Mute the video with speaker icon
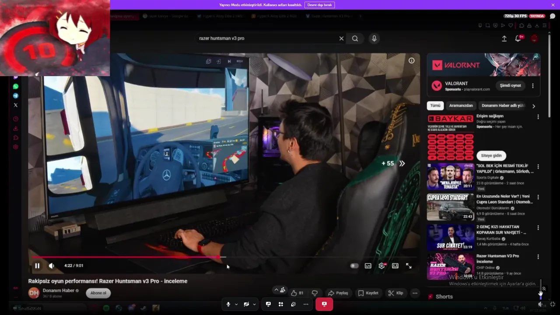Viewport: 560px width, 315px height. coord(52,266)
